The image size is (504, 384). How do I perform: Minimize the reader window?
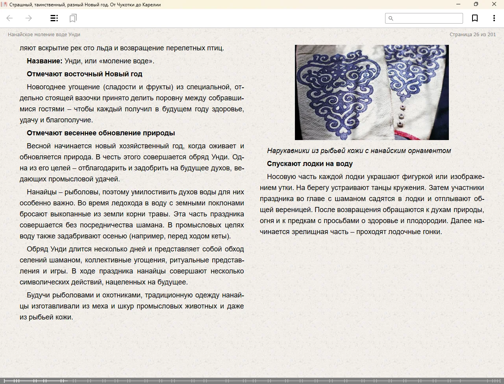point(458,4)
